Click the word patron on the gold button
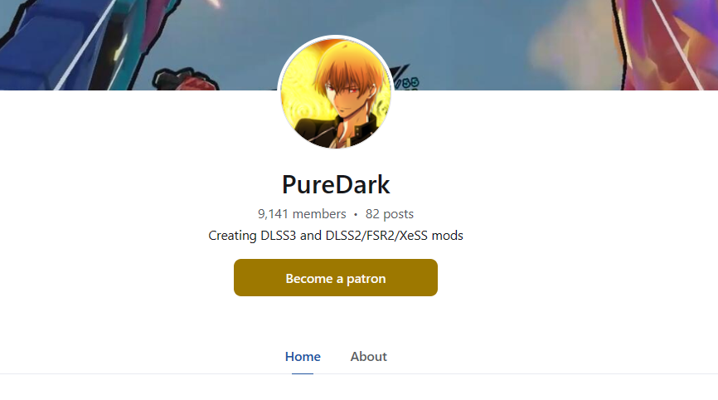The image size is (718, 400). coord(366,279)
